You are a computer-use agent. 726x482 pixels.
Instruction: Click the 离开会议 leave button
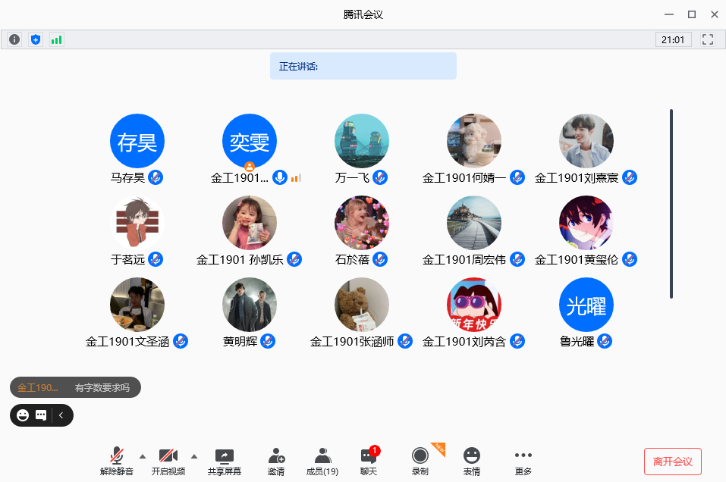point(673,462)
